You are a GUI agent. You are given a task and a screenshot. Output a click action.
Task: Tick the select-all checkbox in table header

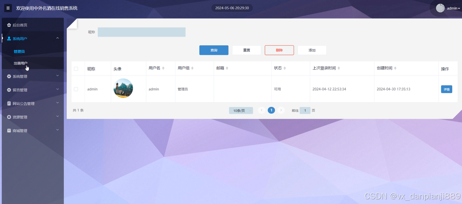pos(76,69)
